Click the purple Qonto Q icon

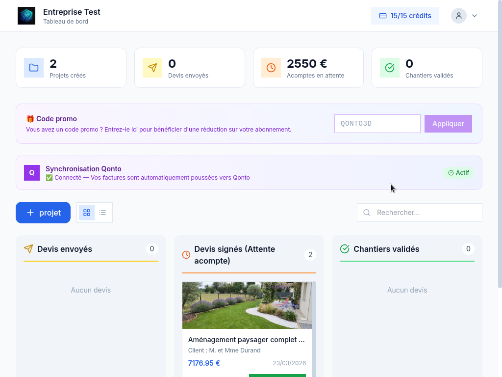pyautogui.click(x=32, y=173)
